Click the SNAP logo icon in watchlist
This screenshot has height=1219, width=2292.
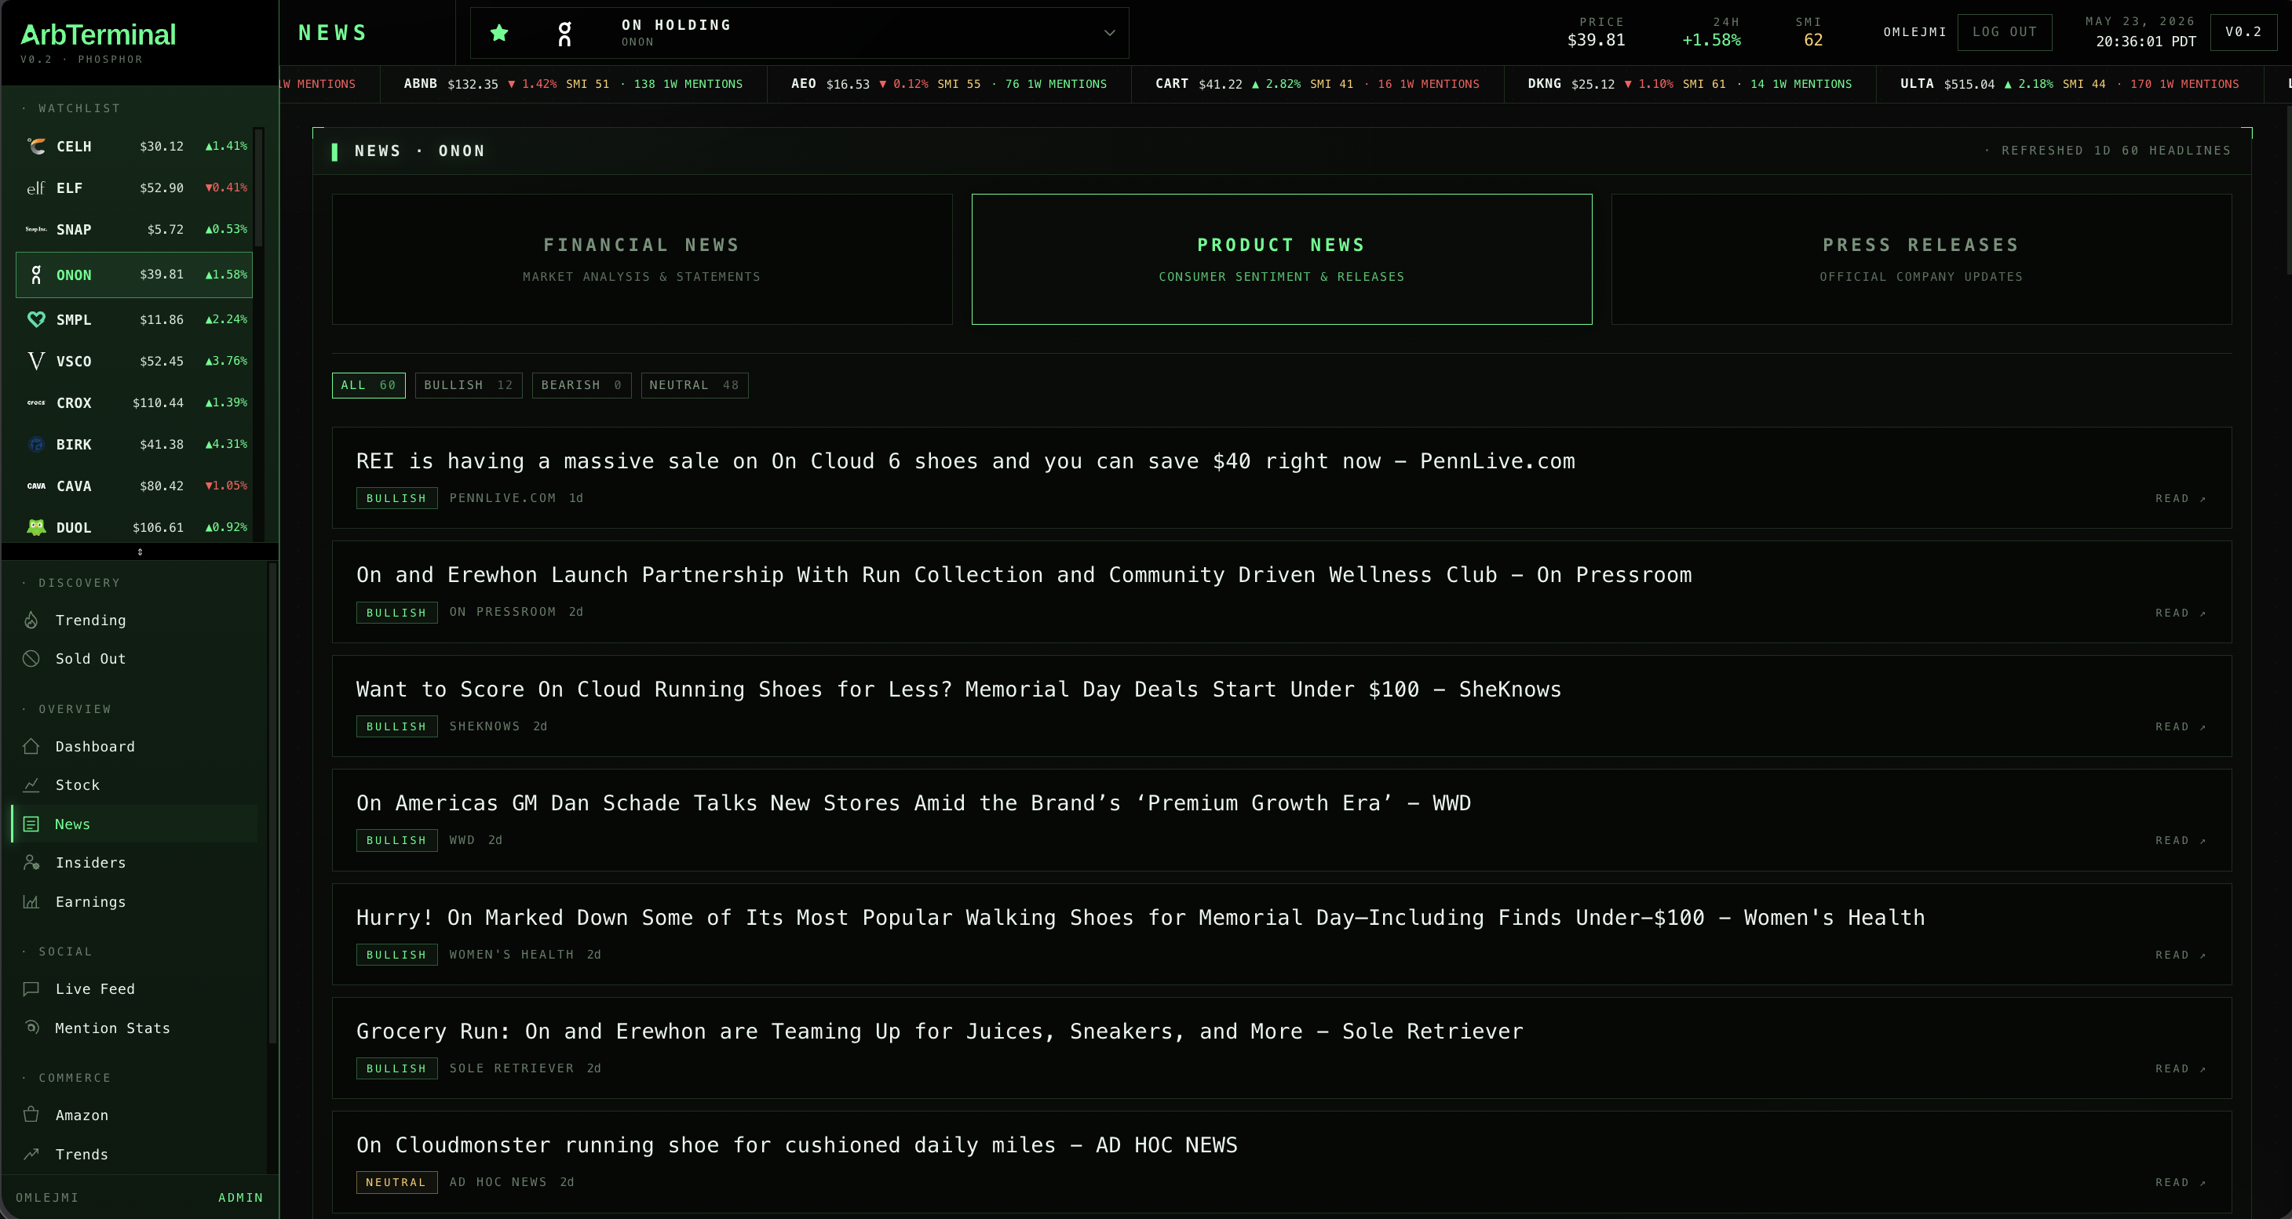tap(35, 229)
